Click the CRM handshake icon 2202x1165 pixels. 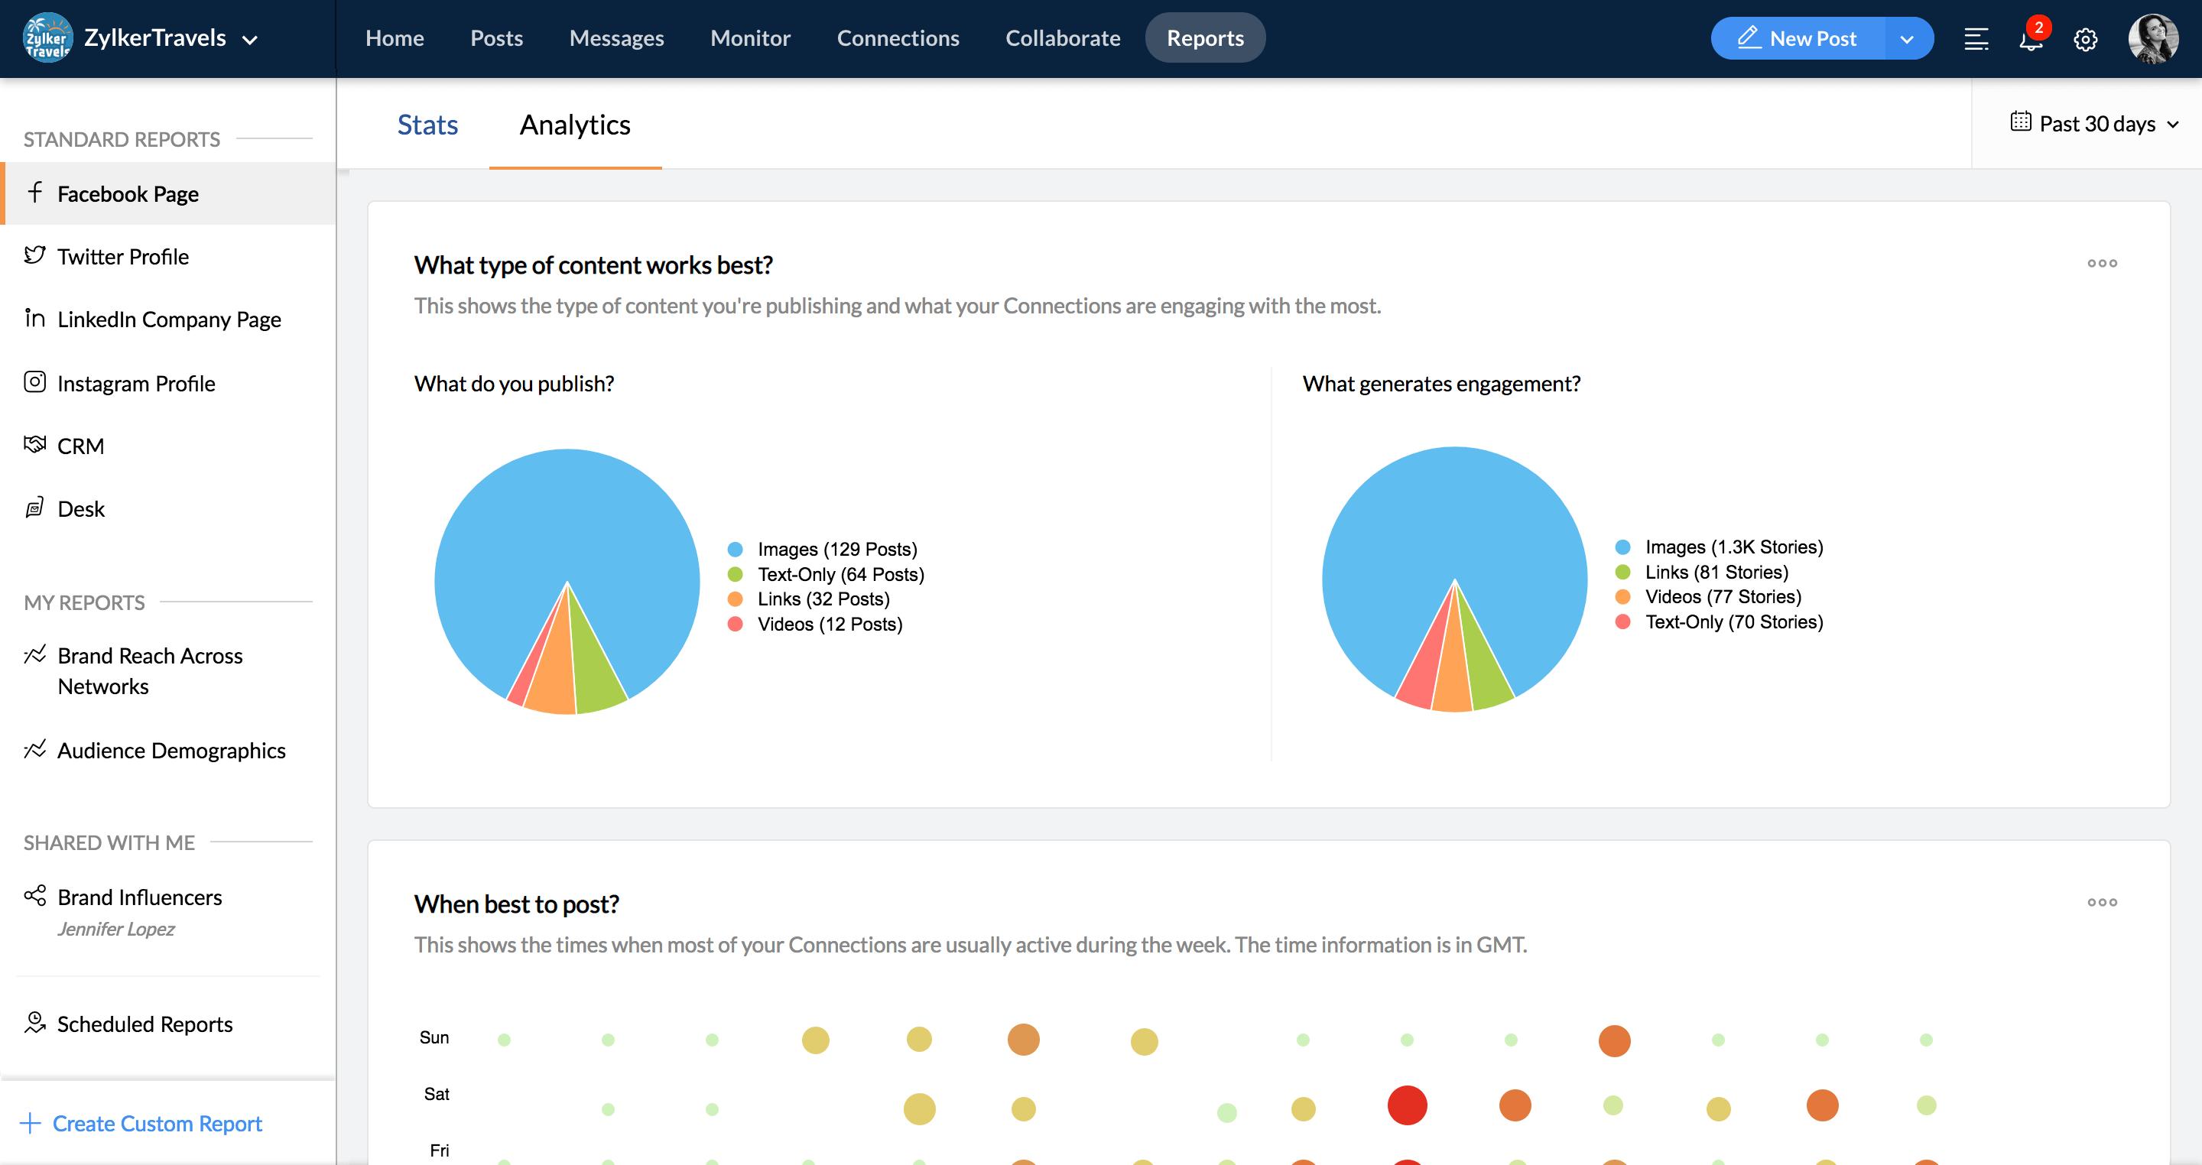[34, 444]
